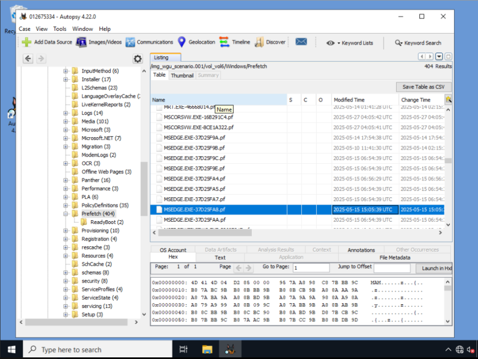Launch the Timeline viewer
The width and height of the screenshot is (478, 359).
point(235,42)
